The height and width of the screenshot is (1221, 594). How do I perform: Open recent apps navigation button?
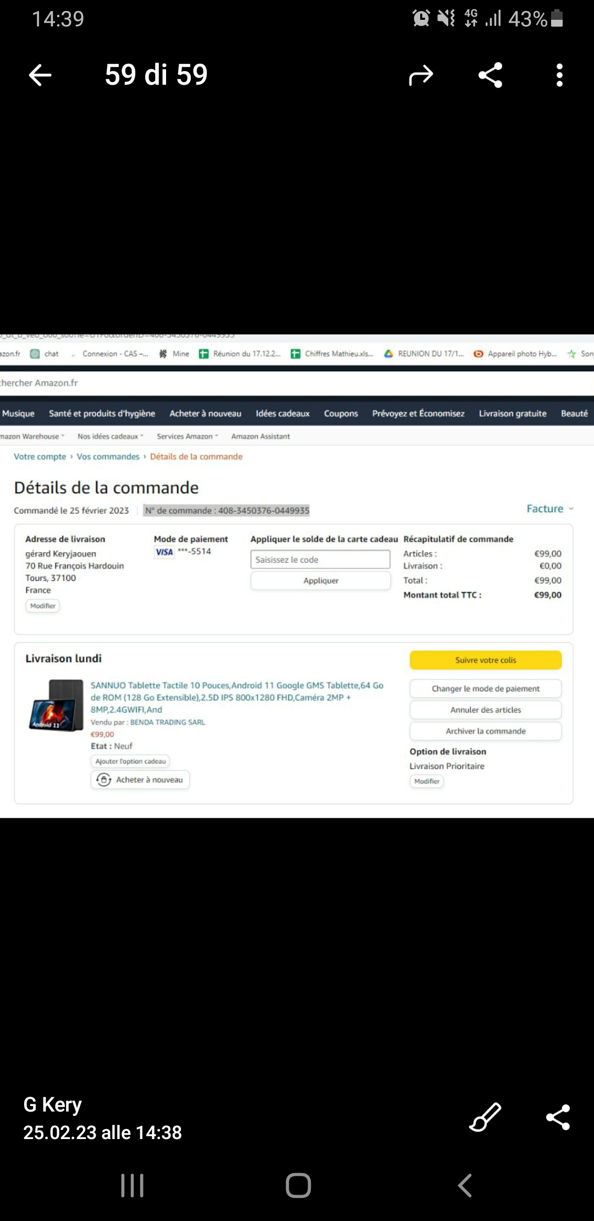(x=133, y=1185)
